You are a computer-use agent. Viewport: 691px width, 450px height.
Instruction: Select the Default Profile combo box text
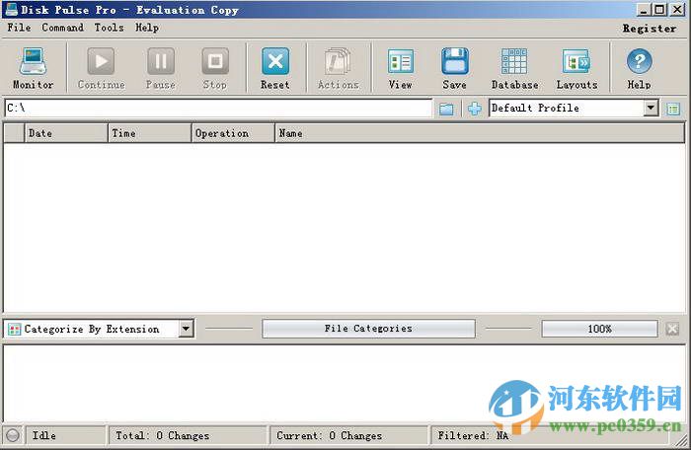[535, 108]
